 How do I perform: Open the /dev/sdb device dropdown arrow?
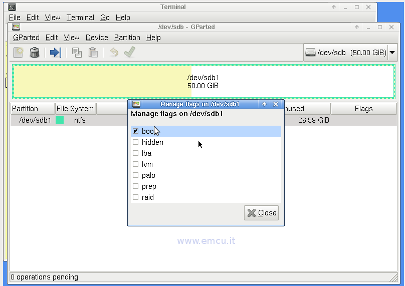click(392, 53)
